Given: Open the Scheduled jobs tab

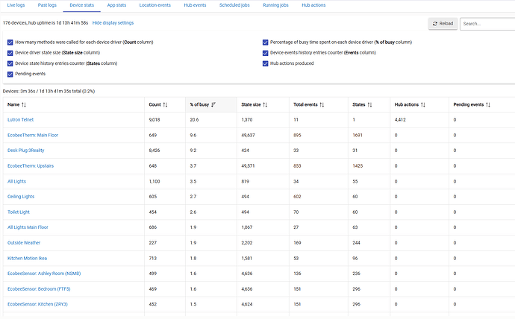Looking at the screenshot, I should point(234,5).
